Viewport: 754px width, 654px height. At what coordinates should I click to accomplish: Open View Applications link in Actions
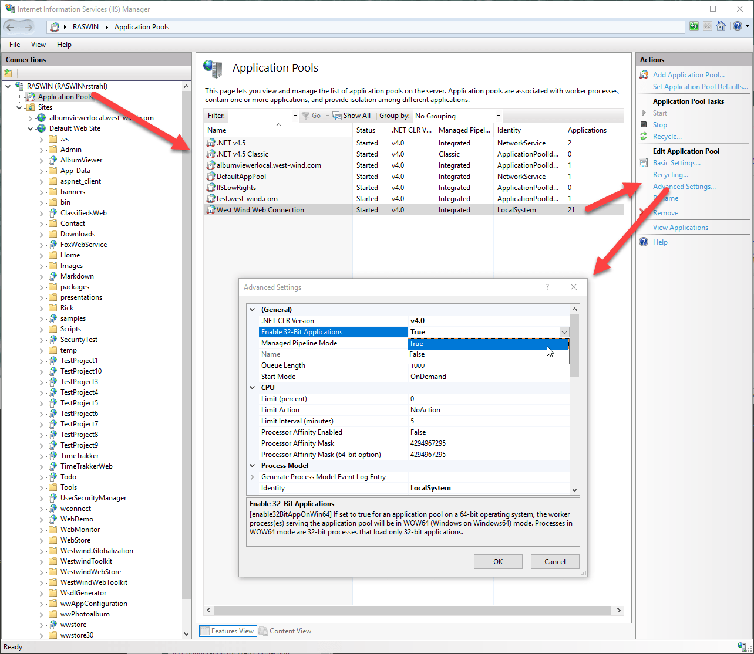(681, 228)
